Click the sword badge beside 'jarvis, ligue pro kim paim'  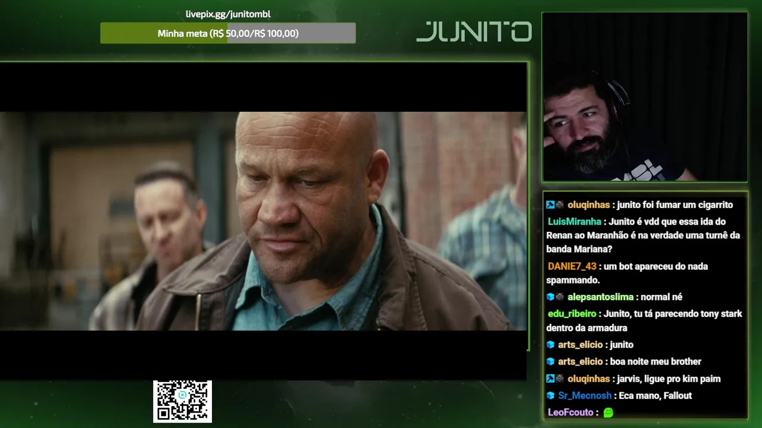coord(550,379)
